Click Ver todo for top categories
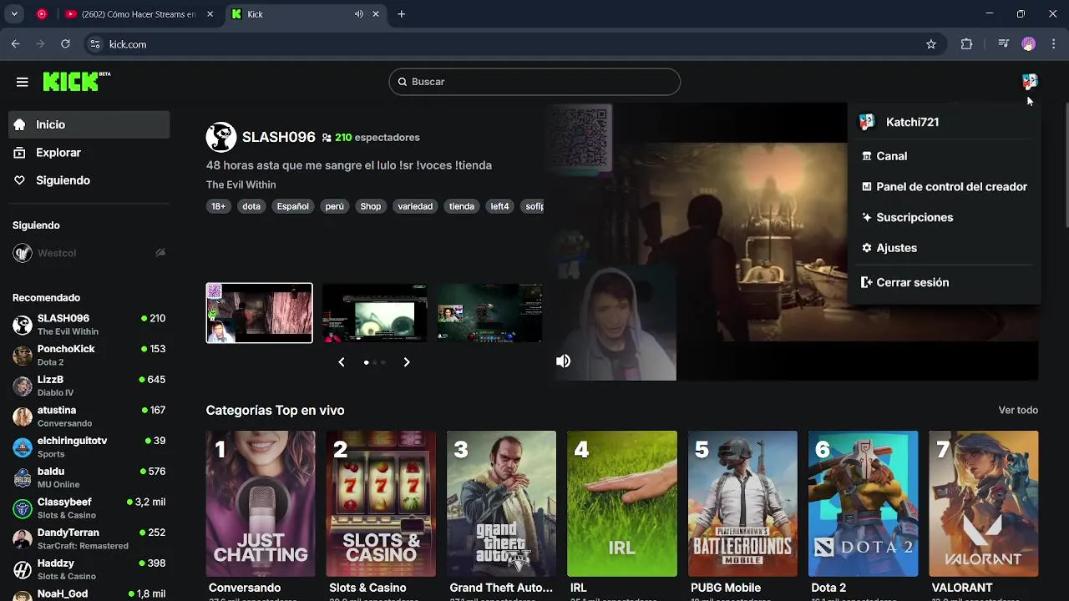This screenshot has height=601, width=1069. [x=1018, y=410]
